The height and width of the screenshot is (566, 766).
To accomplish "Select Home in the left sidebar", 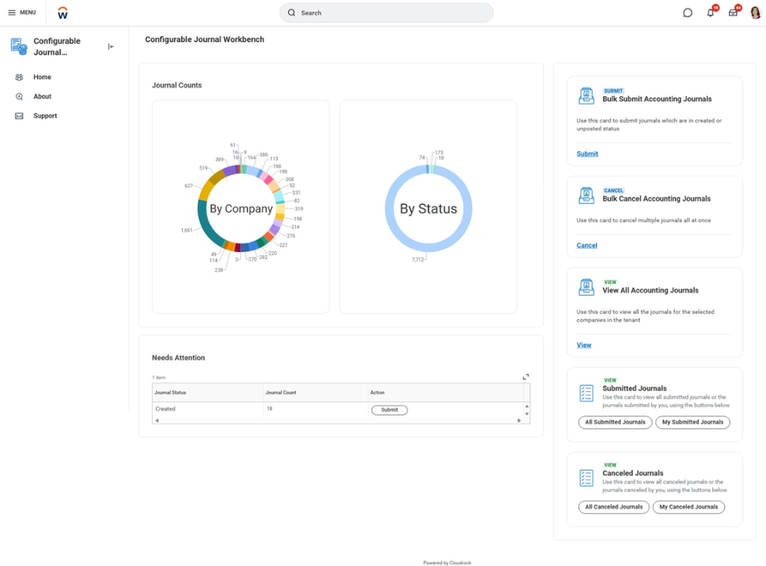I will 41,76.
